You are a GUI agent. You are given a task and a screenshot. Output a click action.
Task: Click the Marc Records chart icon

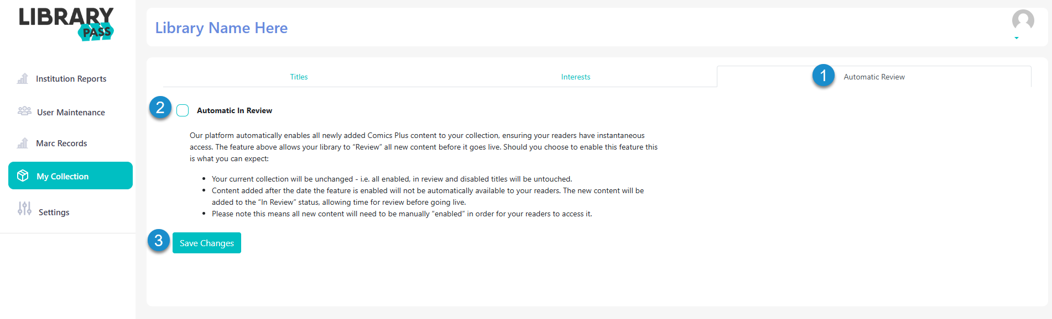click(23, 143)
